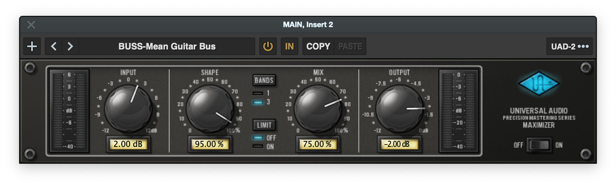Open the UAD-2 options menu
The image size is (616, 186).
(x=569, y=46)
